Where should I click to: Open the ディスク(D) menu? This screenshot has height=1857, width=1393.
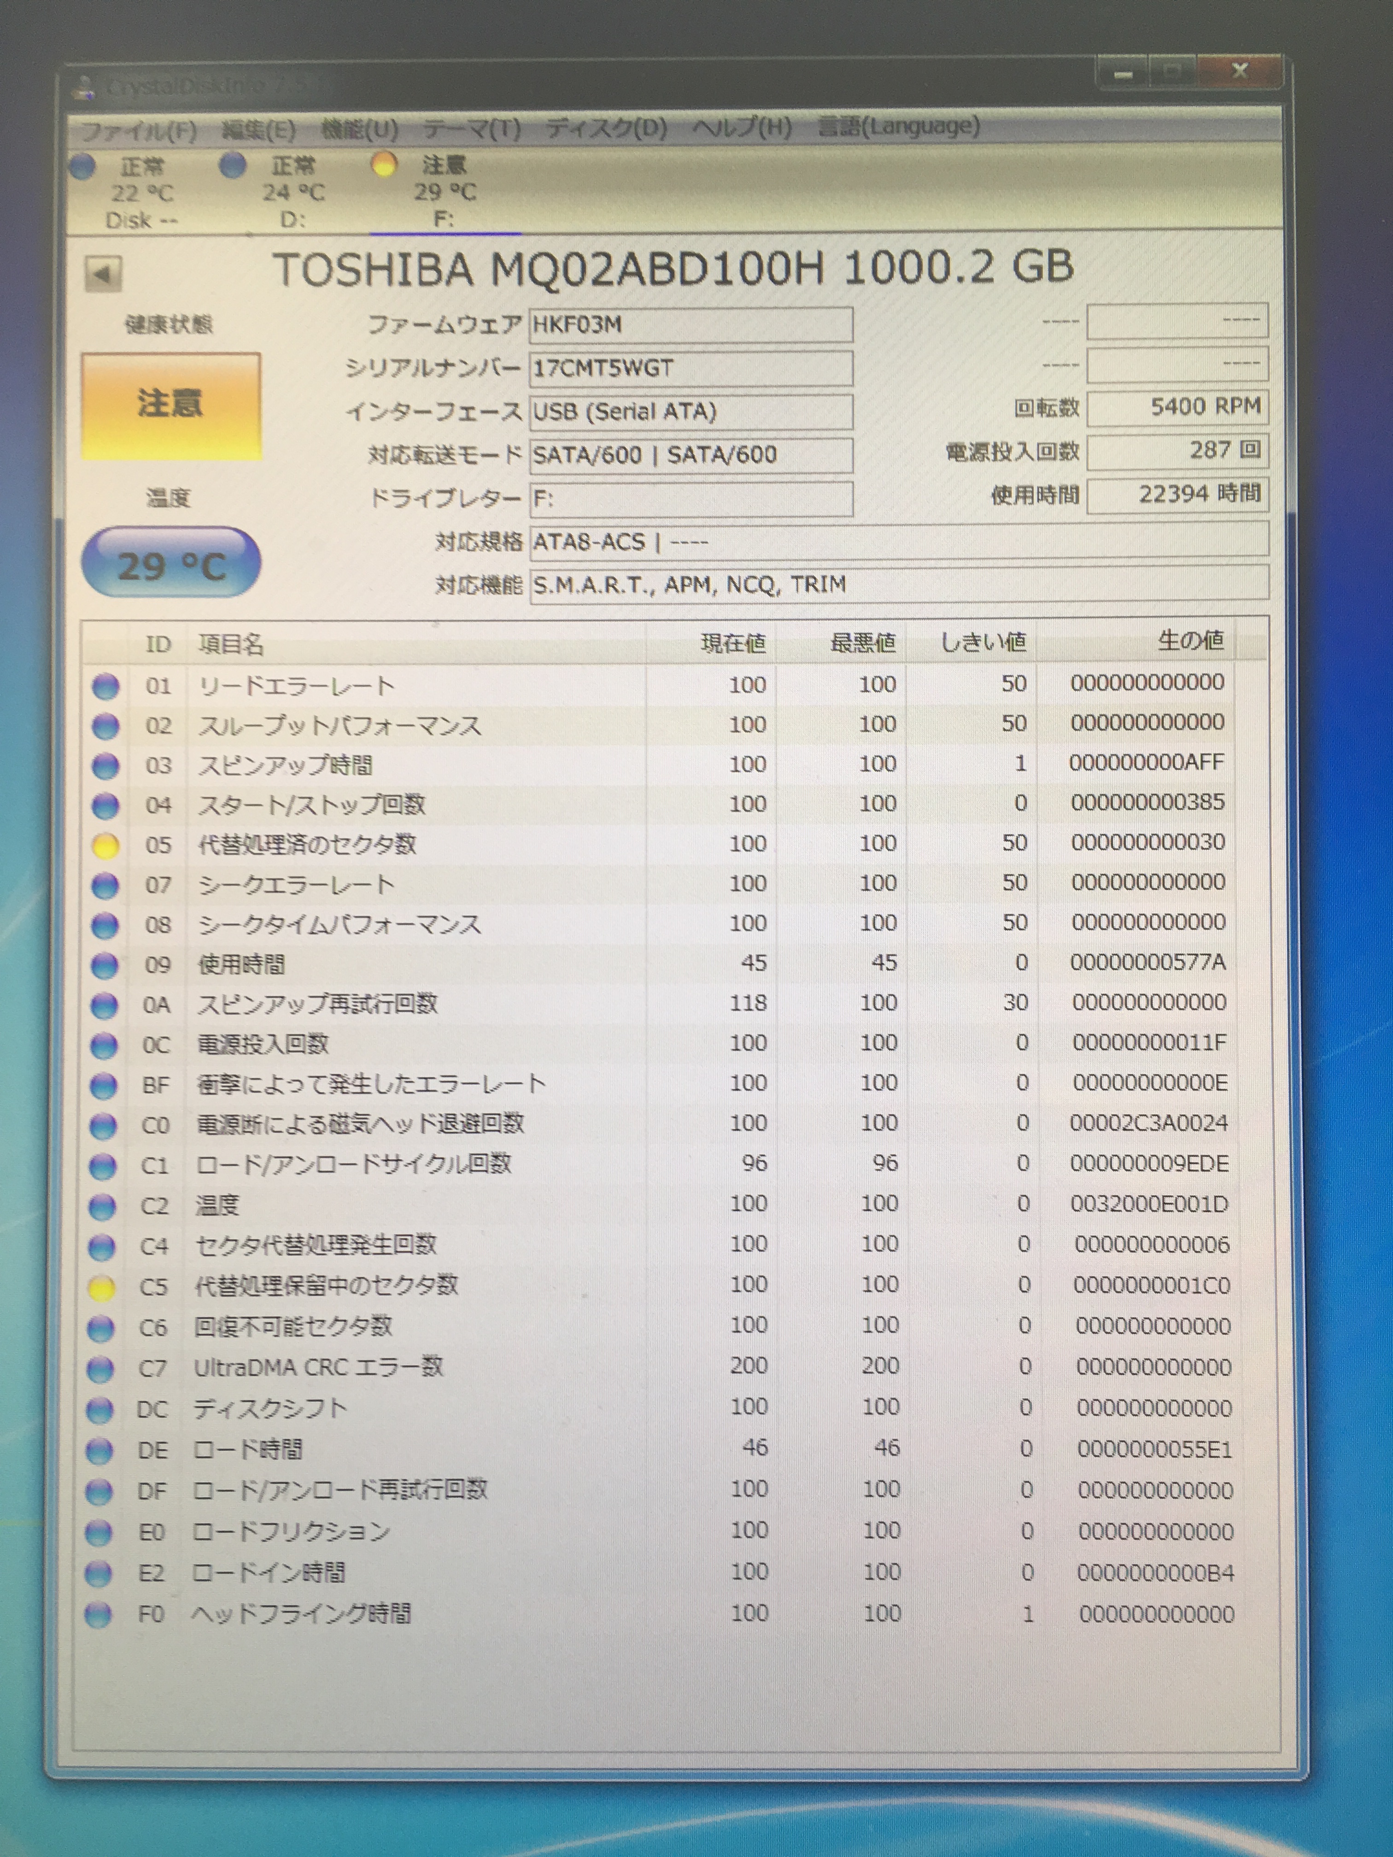(606, 128)
